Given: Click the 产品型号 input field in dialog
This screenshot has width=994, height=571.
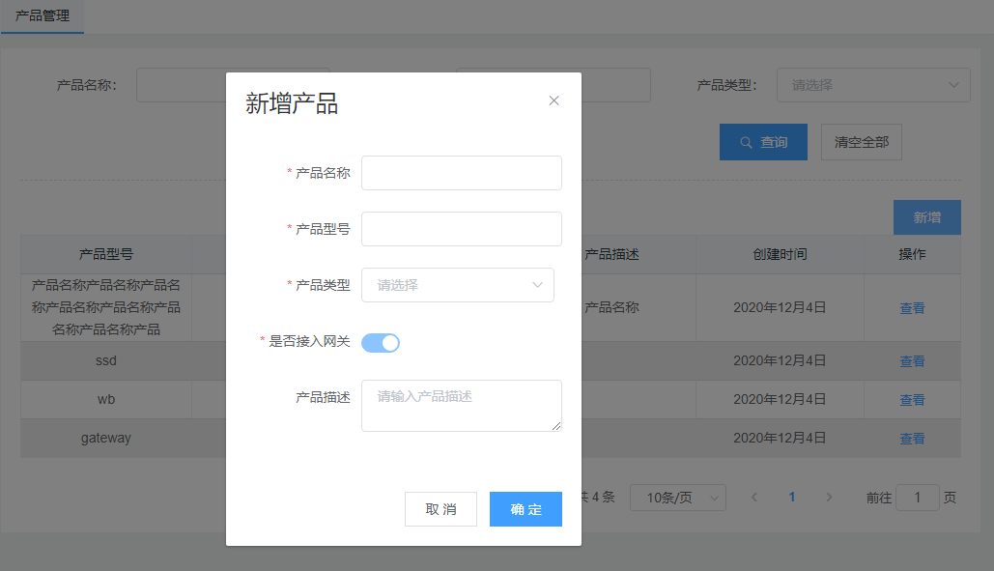Looking at the screenshot, I should click(461, 229).
